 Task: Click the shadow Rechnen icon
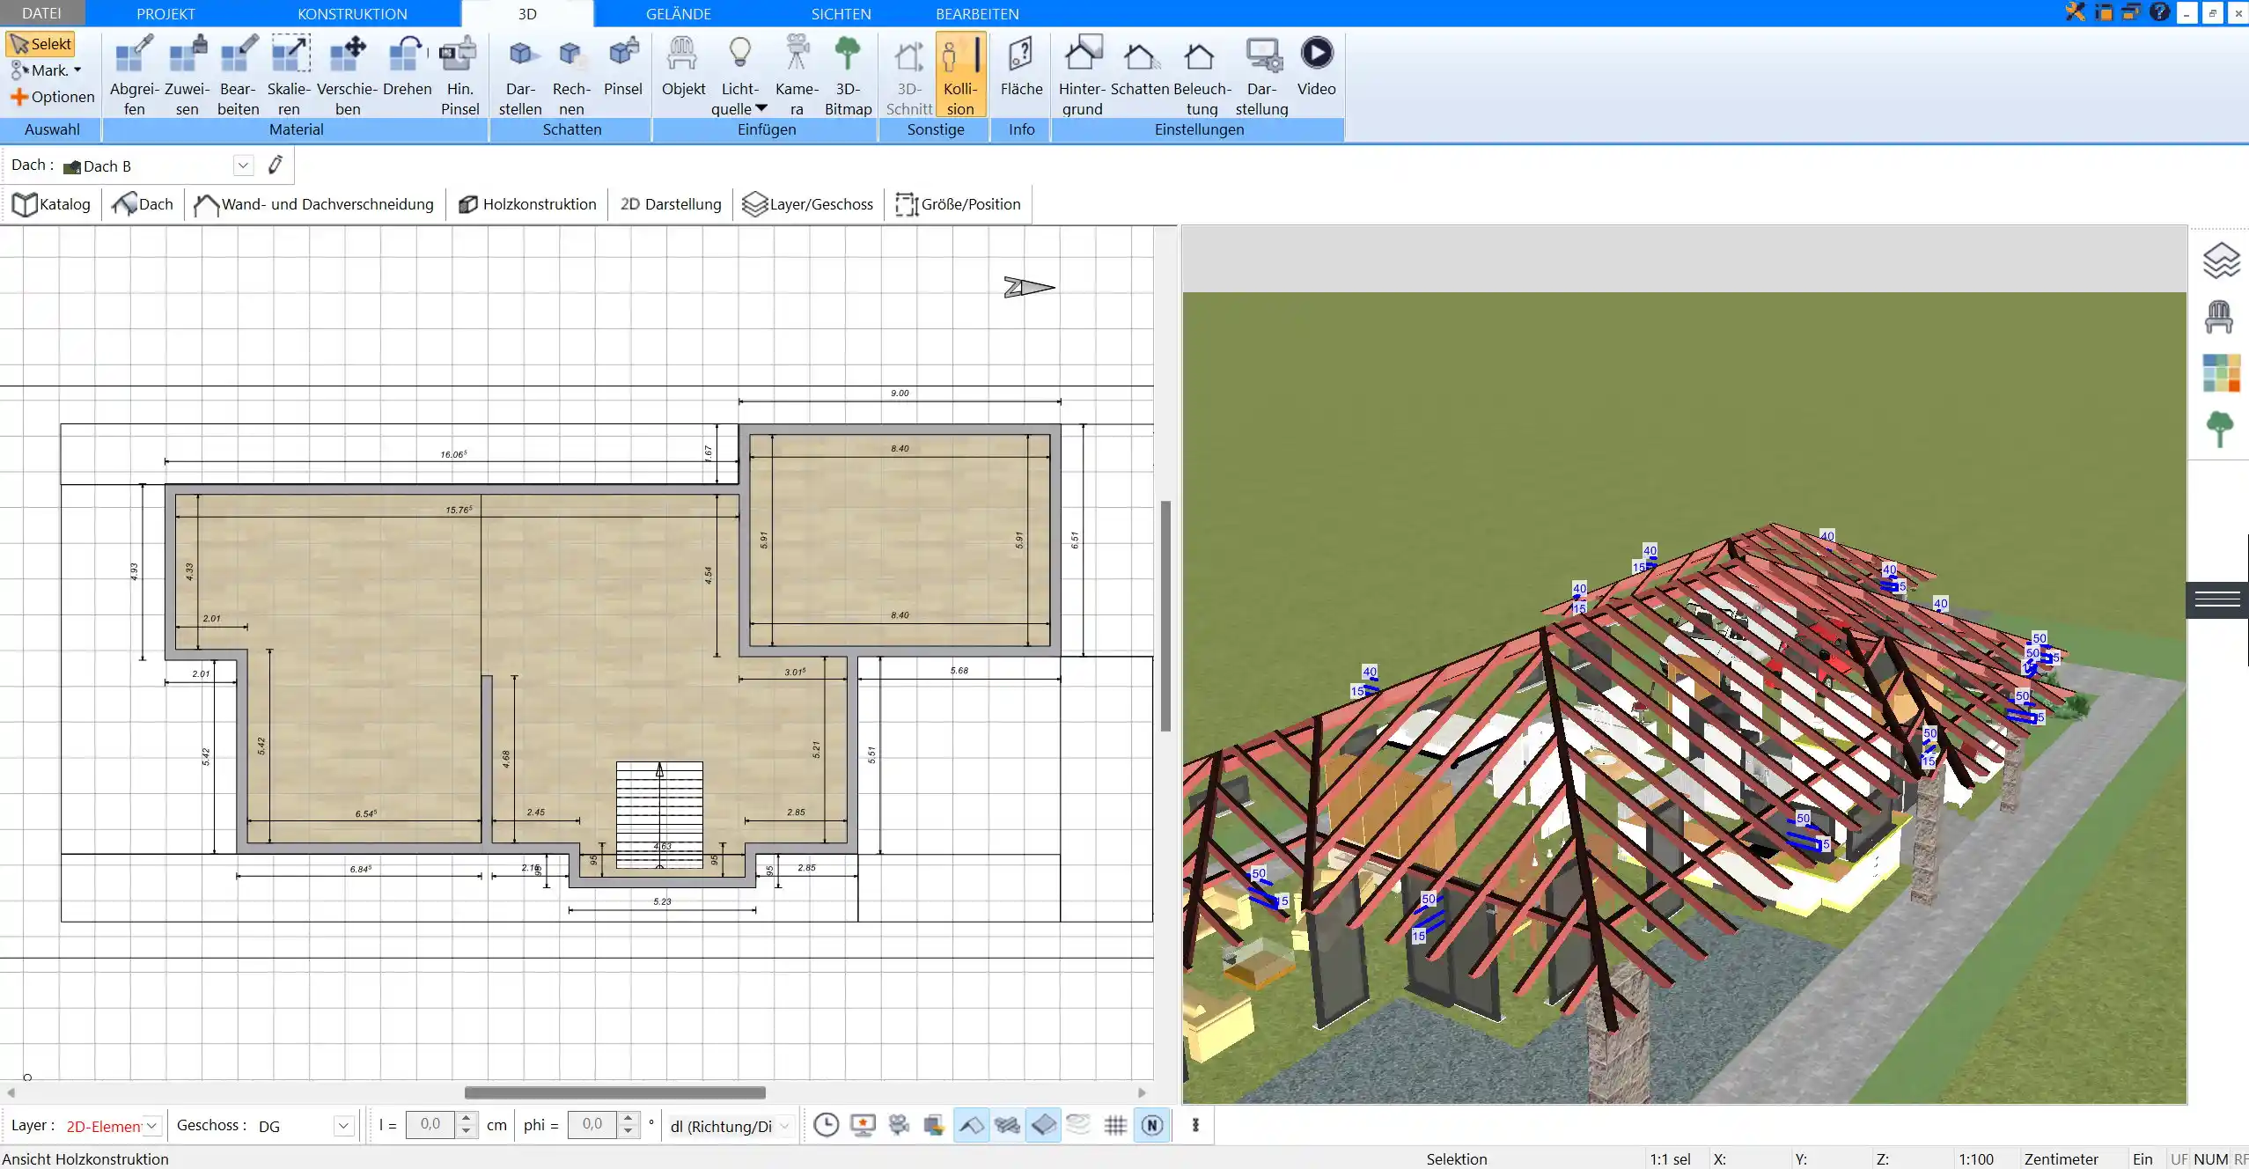click(x=571, y=76)
